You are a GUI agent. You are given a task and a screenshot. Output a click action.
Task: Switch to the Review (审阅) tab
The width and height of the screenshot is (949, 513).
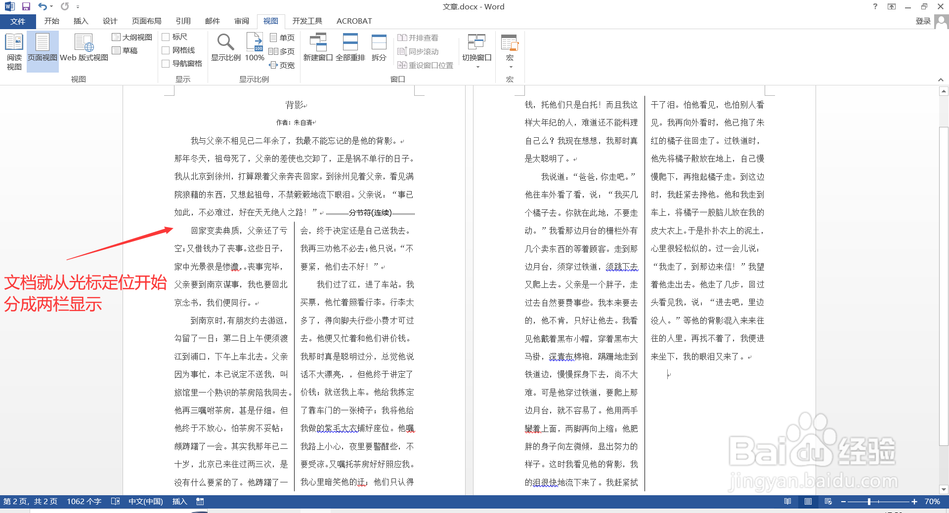coord(242,21)
